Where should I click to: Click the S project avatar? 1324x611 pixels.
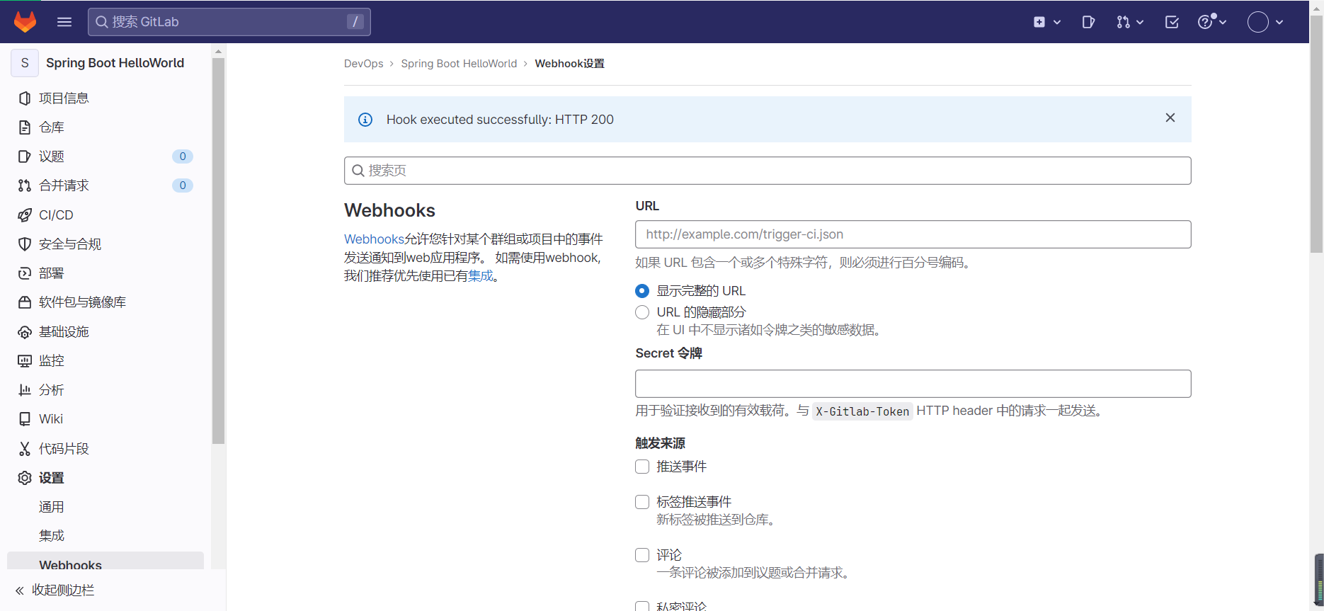pos(25,63)
